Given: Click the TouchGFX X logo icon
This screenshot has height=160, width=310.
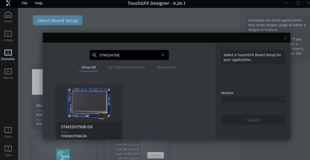Looking at the screenshot, I should coord(8,3).
